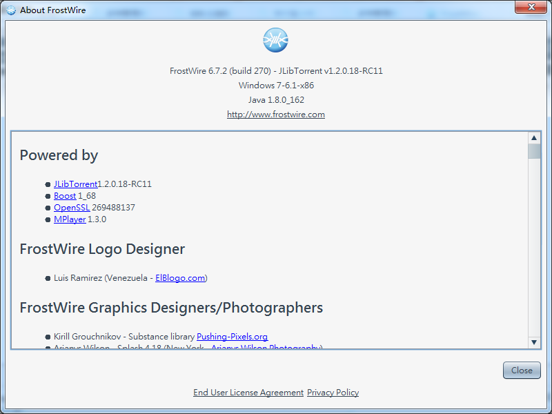552x414 pixels.
Task: Click the Close button
Action: click(x=522, y=371)
